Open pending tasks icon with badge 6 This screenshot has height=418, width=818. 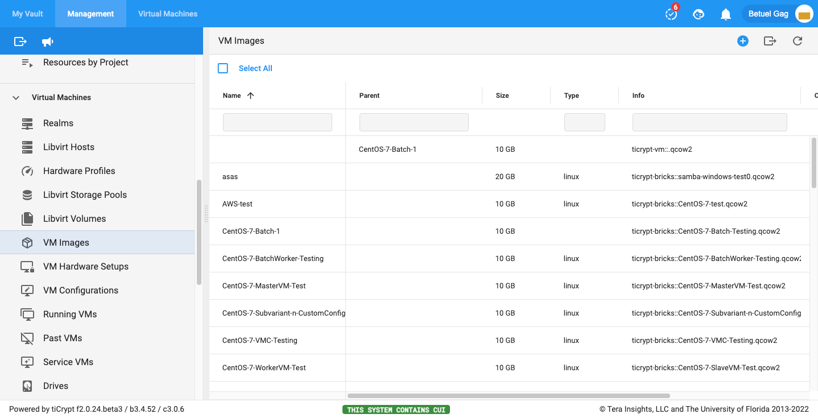671,14
